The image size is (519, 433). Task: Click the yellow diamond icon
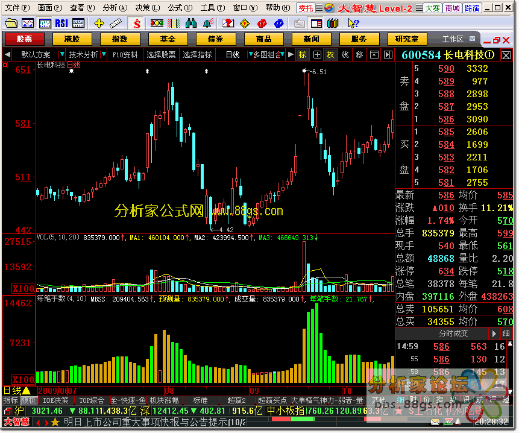click(245, 24)
